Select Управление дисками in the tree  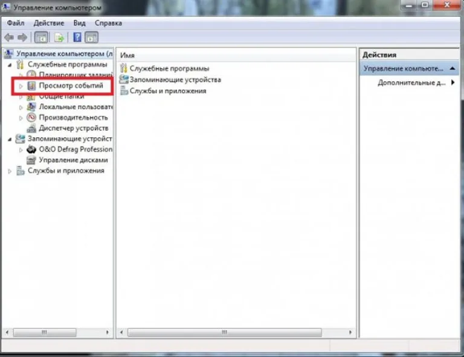tap(73, 160)
